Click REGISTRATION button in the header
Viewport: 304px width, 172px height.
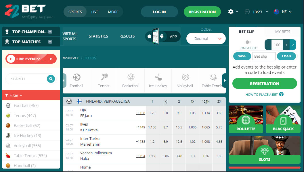click(202, 12)
